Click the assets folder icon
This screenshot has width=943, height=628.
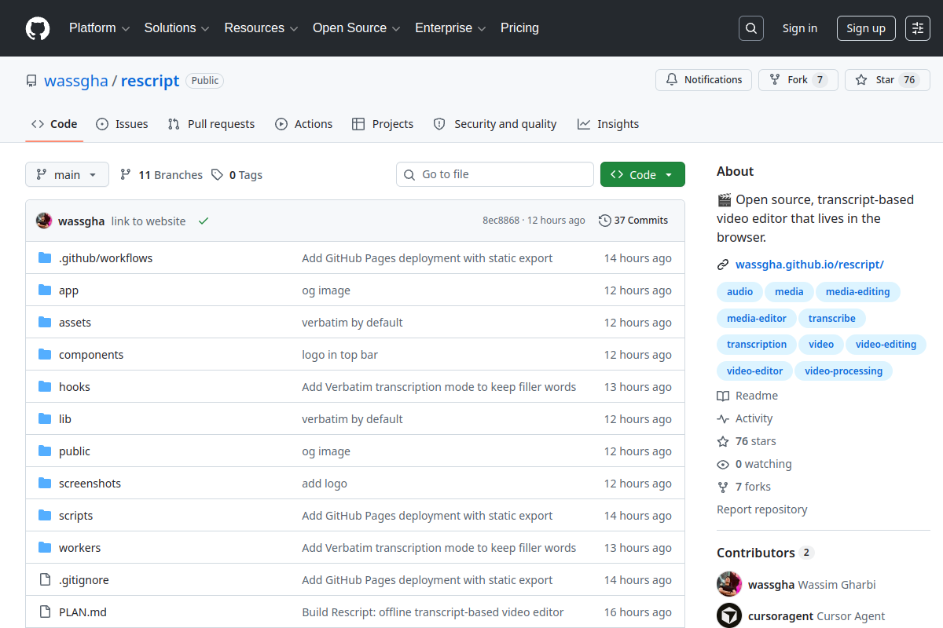click(x=45, y=322)
